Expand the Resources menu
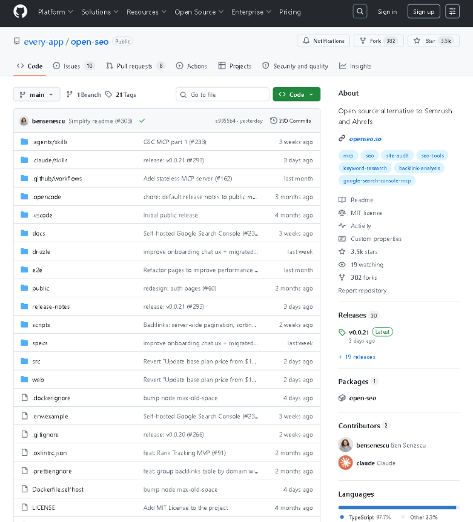 point(146,12)
